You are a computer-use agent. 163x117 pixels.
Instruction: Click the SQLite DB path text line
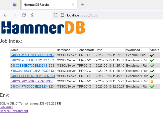pyautogui.click(x=31, y=104)
